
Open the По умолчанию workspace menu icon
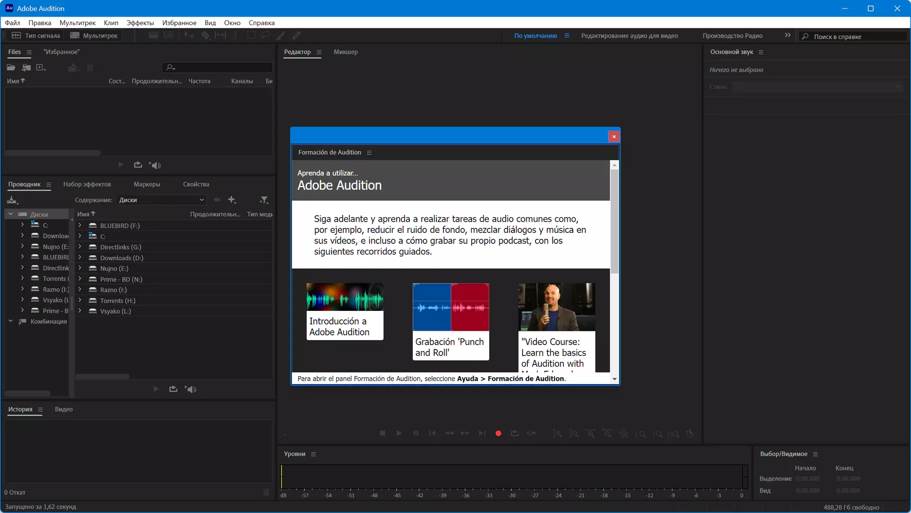pyautogui.click(x=567, y=36)
